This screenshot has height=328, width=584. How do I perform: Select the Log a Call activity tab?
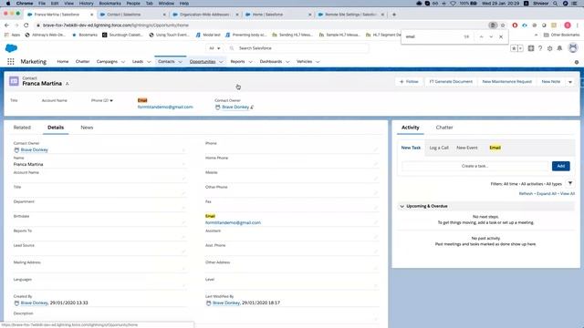[x=439, y=148]
